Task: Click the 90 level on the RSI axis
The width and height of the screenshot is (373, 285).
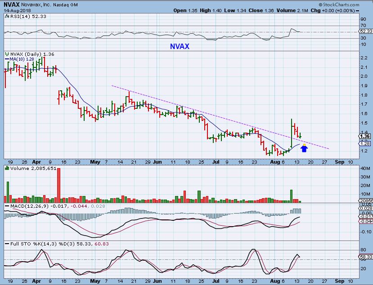Action: 363,19
